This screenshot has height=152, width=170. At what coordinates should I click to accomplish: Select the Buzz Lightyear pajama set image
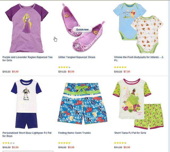pyautogui.click(x=26, y=104)
